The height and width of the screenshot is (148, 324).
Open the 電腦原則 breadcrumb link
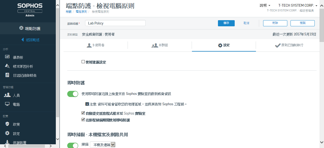81,12
